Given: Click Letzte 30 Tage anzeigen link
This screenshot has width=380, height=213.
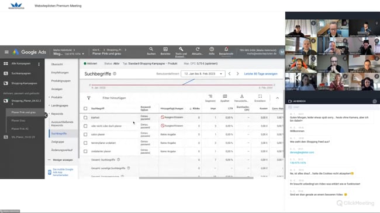Looking at the screenshot, I should [261, 73].
